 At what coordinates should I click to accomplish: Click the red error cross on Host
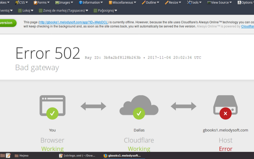point(225,113)
